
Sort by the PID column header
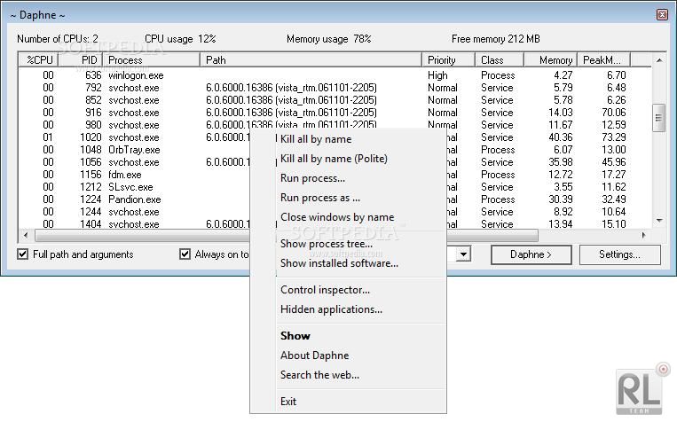point(81,60)
